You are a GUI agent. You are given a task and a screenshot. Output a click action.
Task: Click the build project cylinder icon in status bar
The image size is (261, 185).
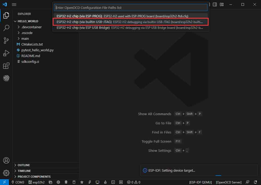[74, 182]
